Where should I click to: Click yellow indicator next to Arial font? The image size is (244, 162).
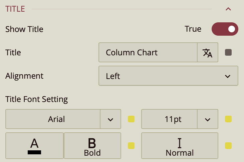point(131,119)
